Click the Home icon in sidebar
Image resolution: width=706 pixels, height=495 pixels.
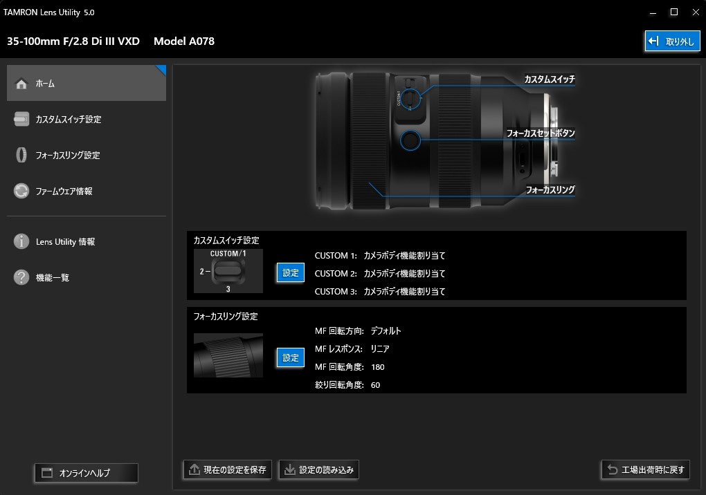[21, 84]
